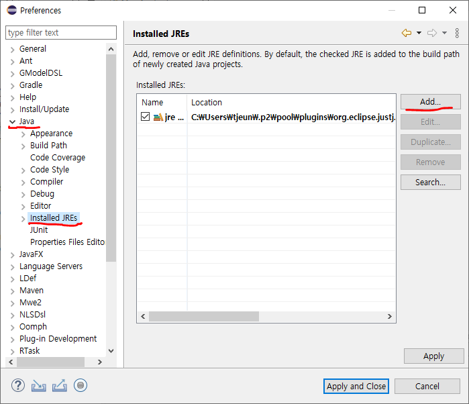This screenshot has width=469, height=404.
Task: Uncheck the jre checkbox in Installed JREs
Action: coord(146,117)
